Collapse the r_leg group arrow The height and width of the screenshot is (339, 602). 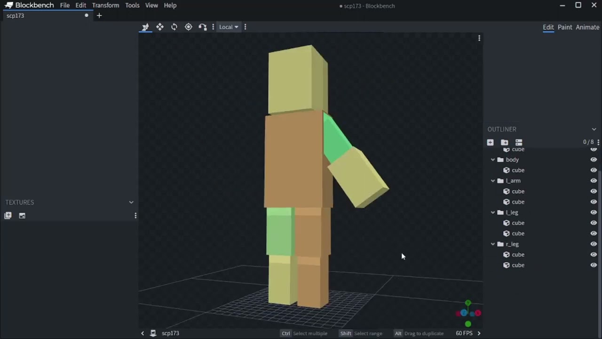point(493,244)
